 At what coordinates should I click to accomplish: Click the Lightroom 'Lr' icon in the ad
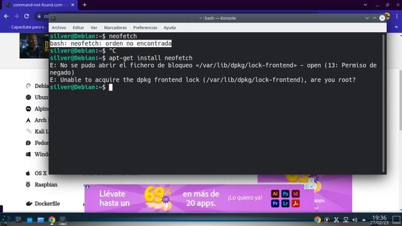pyautogui.click(x=285, y=203)
